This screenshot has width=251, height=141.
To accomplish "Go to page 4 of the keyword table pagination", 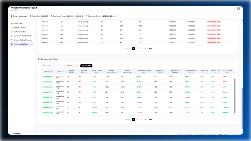I will coord(146,49).
